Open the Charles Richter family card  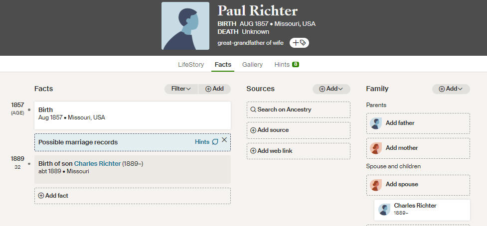(x=422, y=210)
